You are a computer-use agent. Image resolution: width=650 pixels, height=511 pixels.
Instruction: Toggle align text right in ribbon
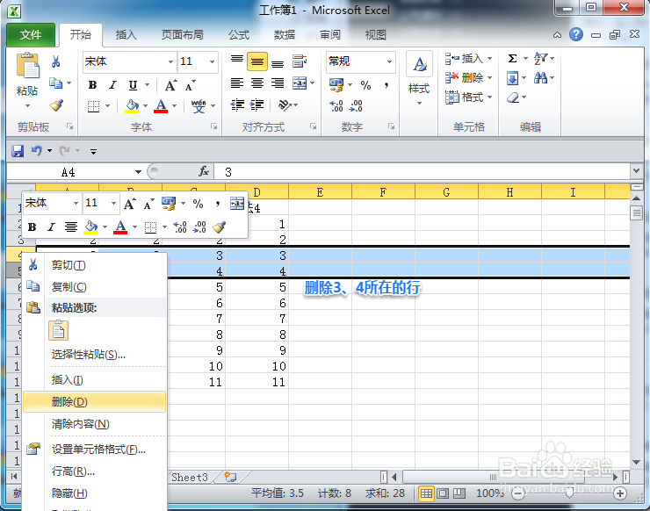278,83
